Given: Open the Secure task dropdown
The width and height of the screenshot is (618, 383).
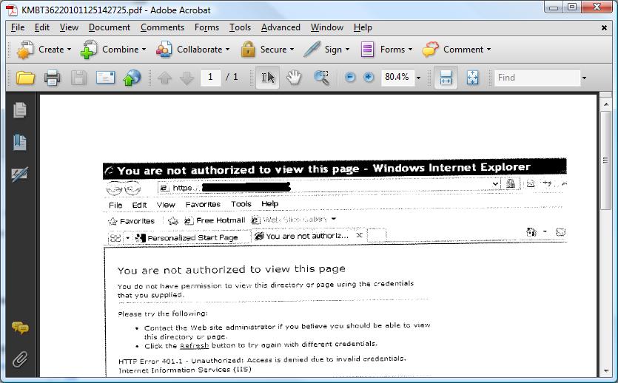Looking at the screenshot, I should [268, 50].
